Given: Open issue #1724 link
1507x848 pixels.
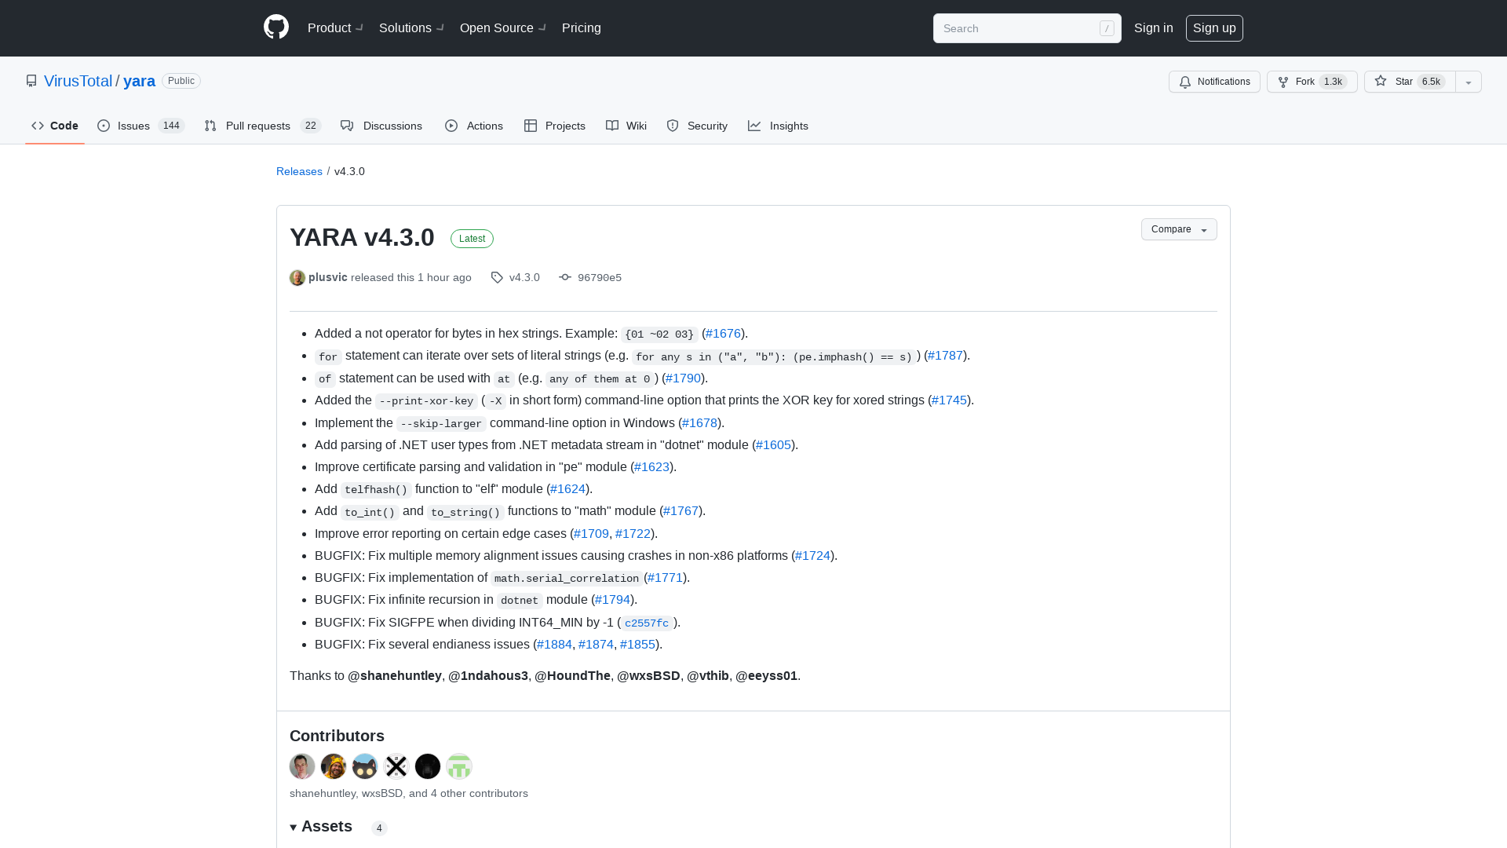Looking at the screenshot, I should [x=812, y=556].
